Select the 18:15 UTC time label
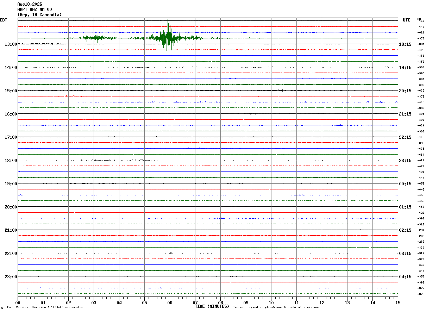 point(405,44)
